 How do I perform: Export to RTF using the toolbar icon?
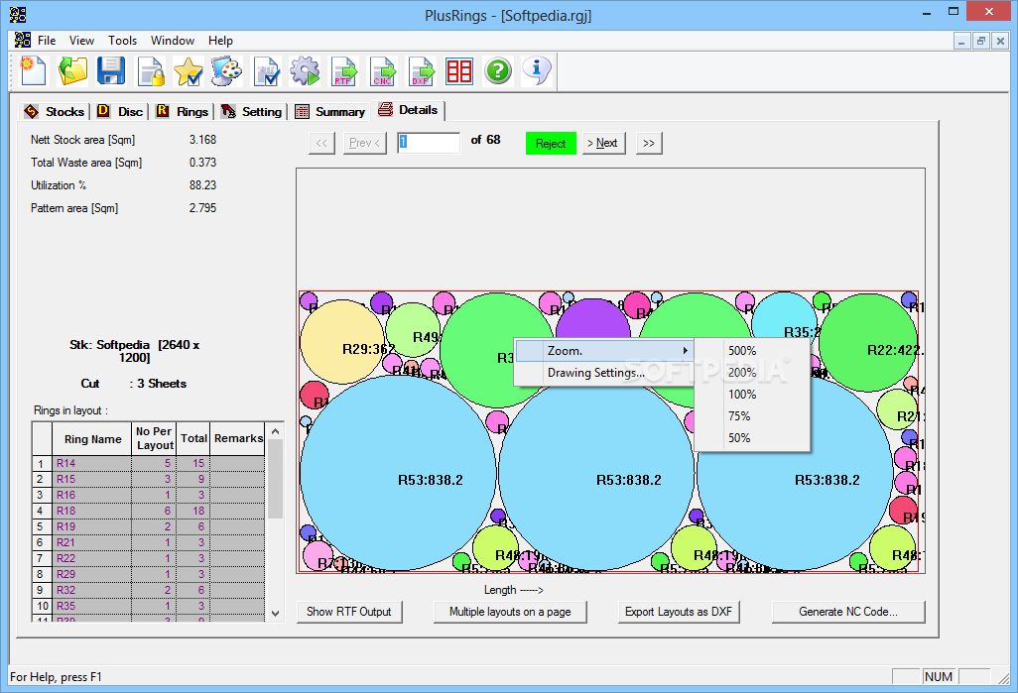343,70
